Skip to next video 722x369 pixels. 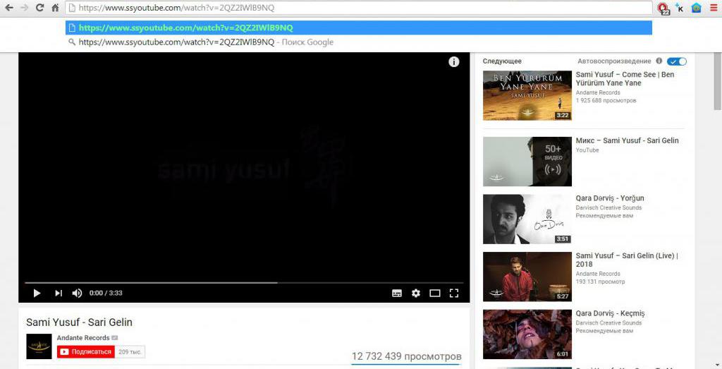[x=59, y=293]
